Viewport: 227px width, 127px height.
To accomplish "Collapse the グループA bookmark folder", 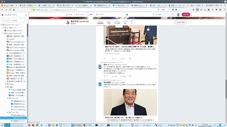I will pos(8,98).
